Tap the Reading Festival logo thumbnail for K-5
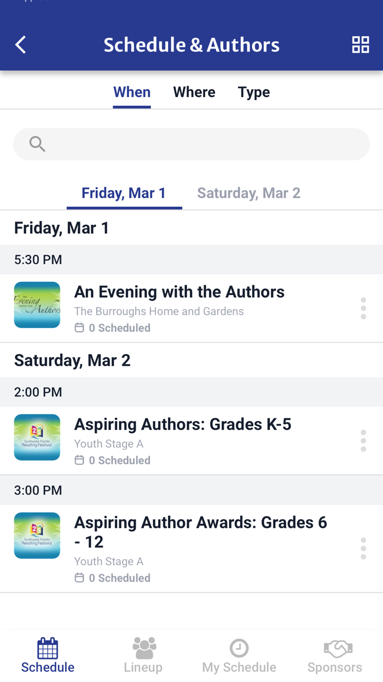The image size is (383, 682). (x=37, y=437)
